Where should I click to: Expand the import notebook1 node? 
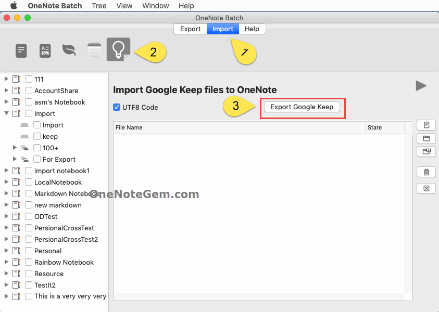point(6,171)
